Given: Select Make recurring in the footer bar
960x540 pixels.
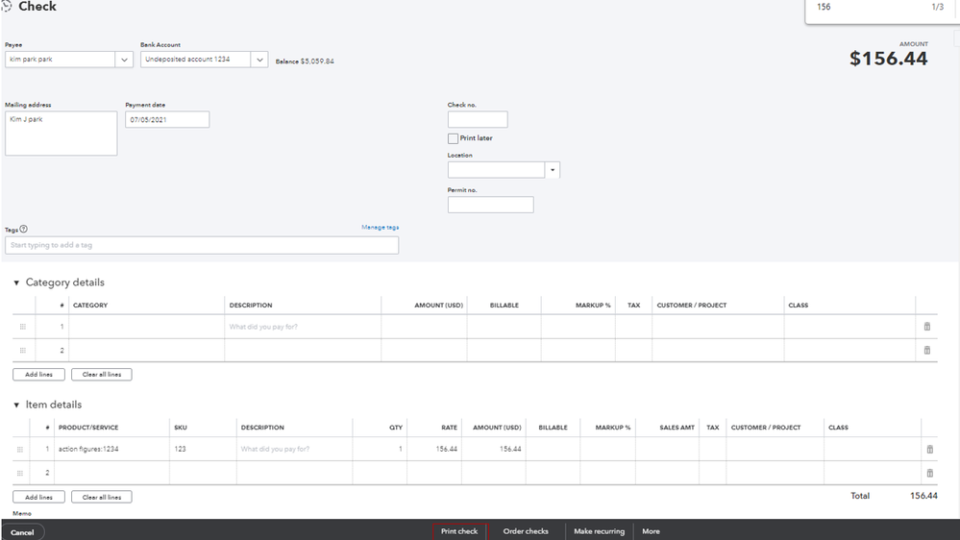Looking at the screenshot, I should point(599,531).
